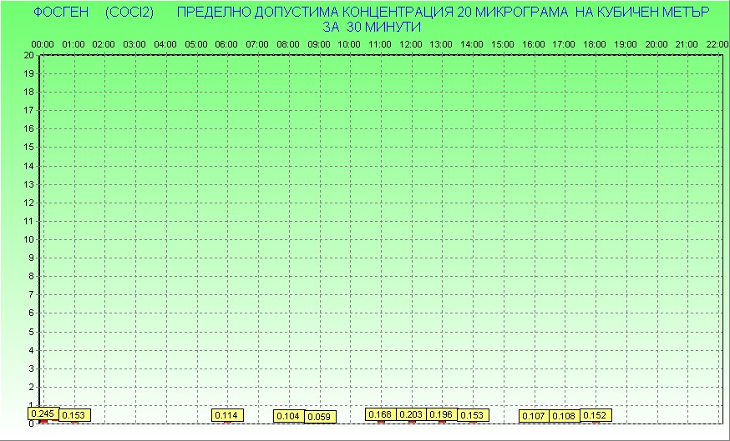Select the 15 value on y-axis

(x=29, y=148)
